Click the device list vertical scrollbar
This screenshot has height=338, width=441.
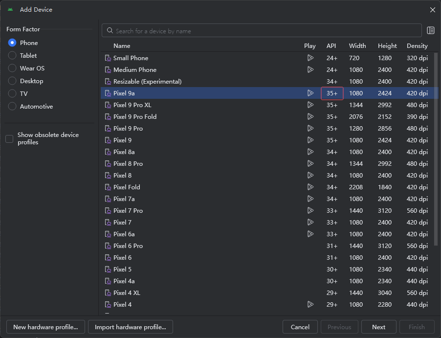pyautogui.click(x=436, y=149)
